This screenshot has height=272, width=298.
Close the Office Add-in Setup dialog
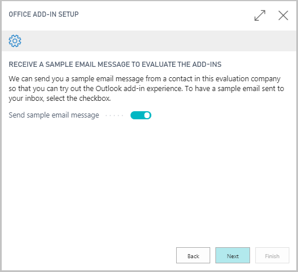283,16
